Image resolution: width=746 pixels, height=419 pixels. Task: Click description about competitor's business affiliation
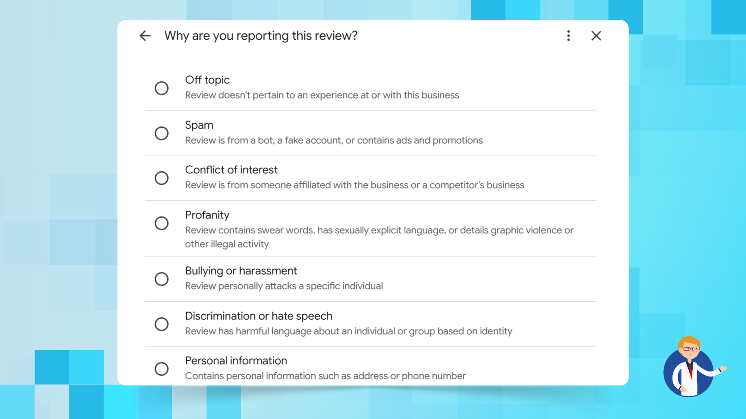(x=354, y=185)
